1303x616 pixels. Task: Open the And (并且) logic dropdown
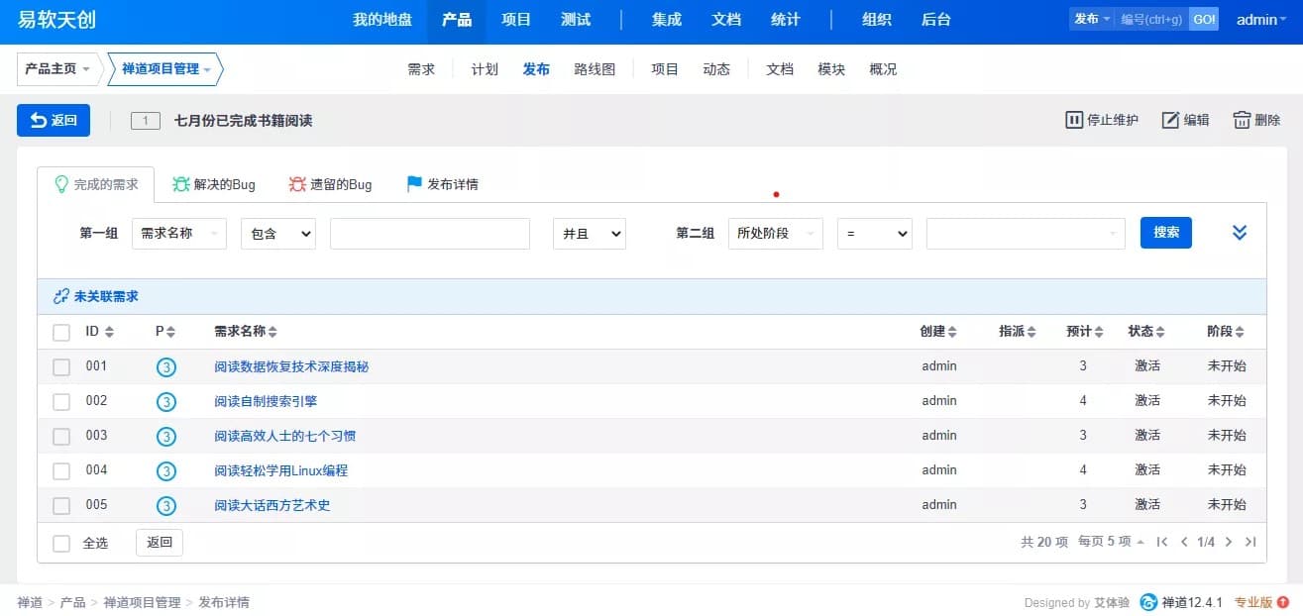(x=590, y=233)
